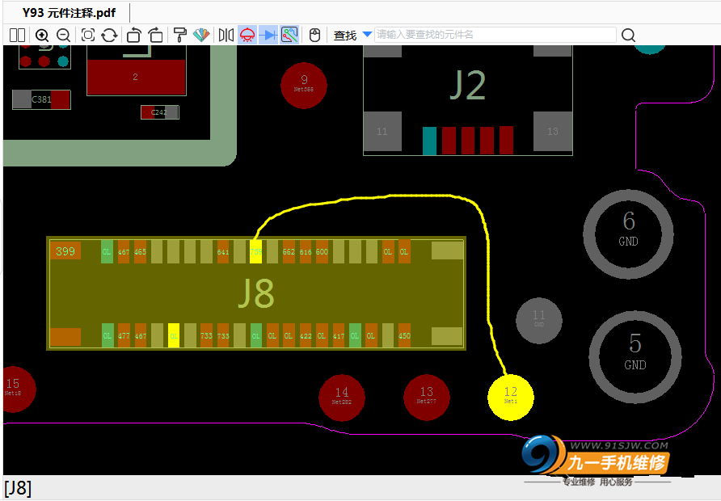Screen dimensions: 721x501
Task: Click the refresh circular arrows icon
Action: click(x=109, y=35)
